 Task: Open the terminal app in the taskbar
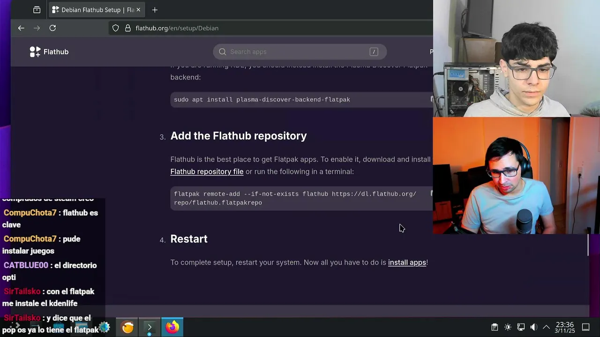point(150,327)
